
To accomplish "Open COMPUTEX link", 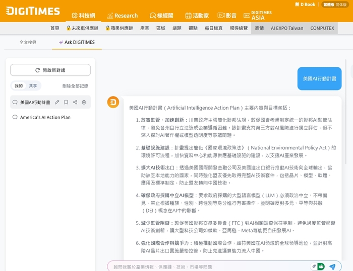I will (x=322, y=28).
